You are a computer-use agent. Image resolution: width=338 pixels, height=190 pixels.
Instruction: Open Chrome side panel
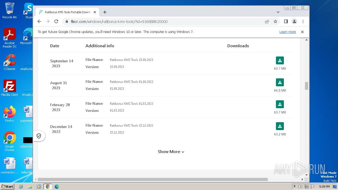tap(286, 21)
